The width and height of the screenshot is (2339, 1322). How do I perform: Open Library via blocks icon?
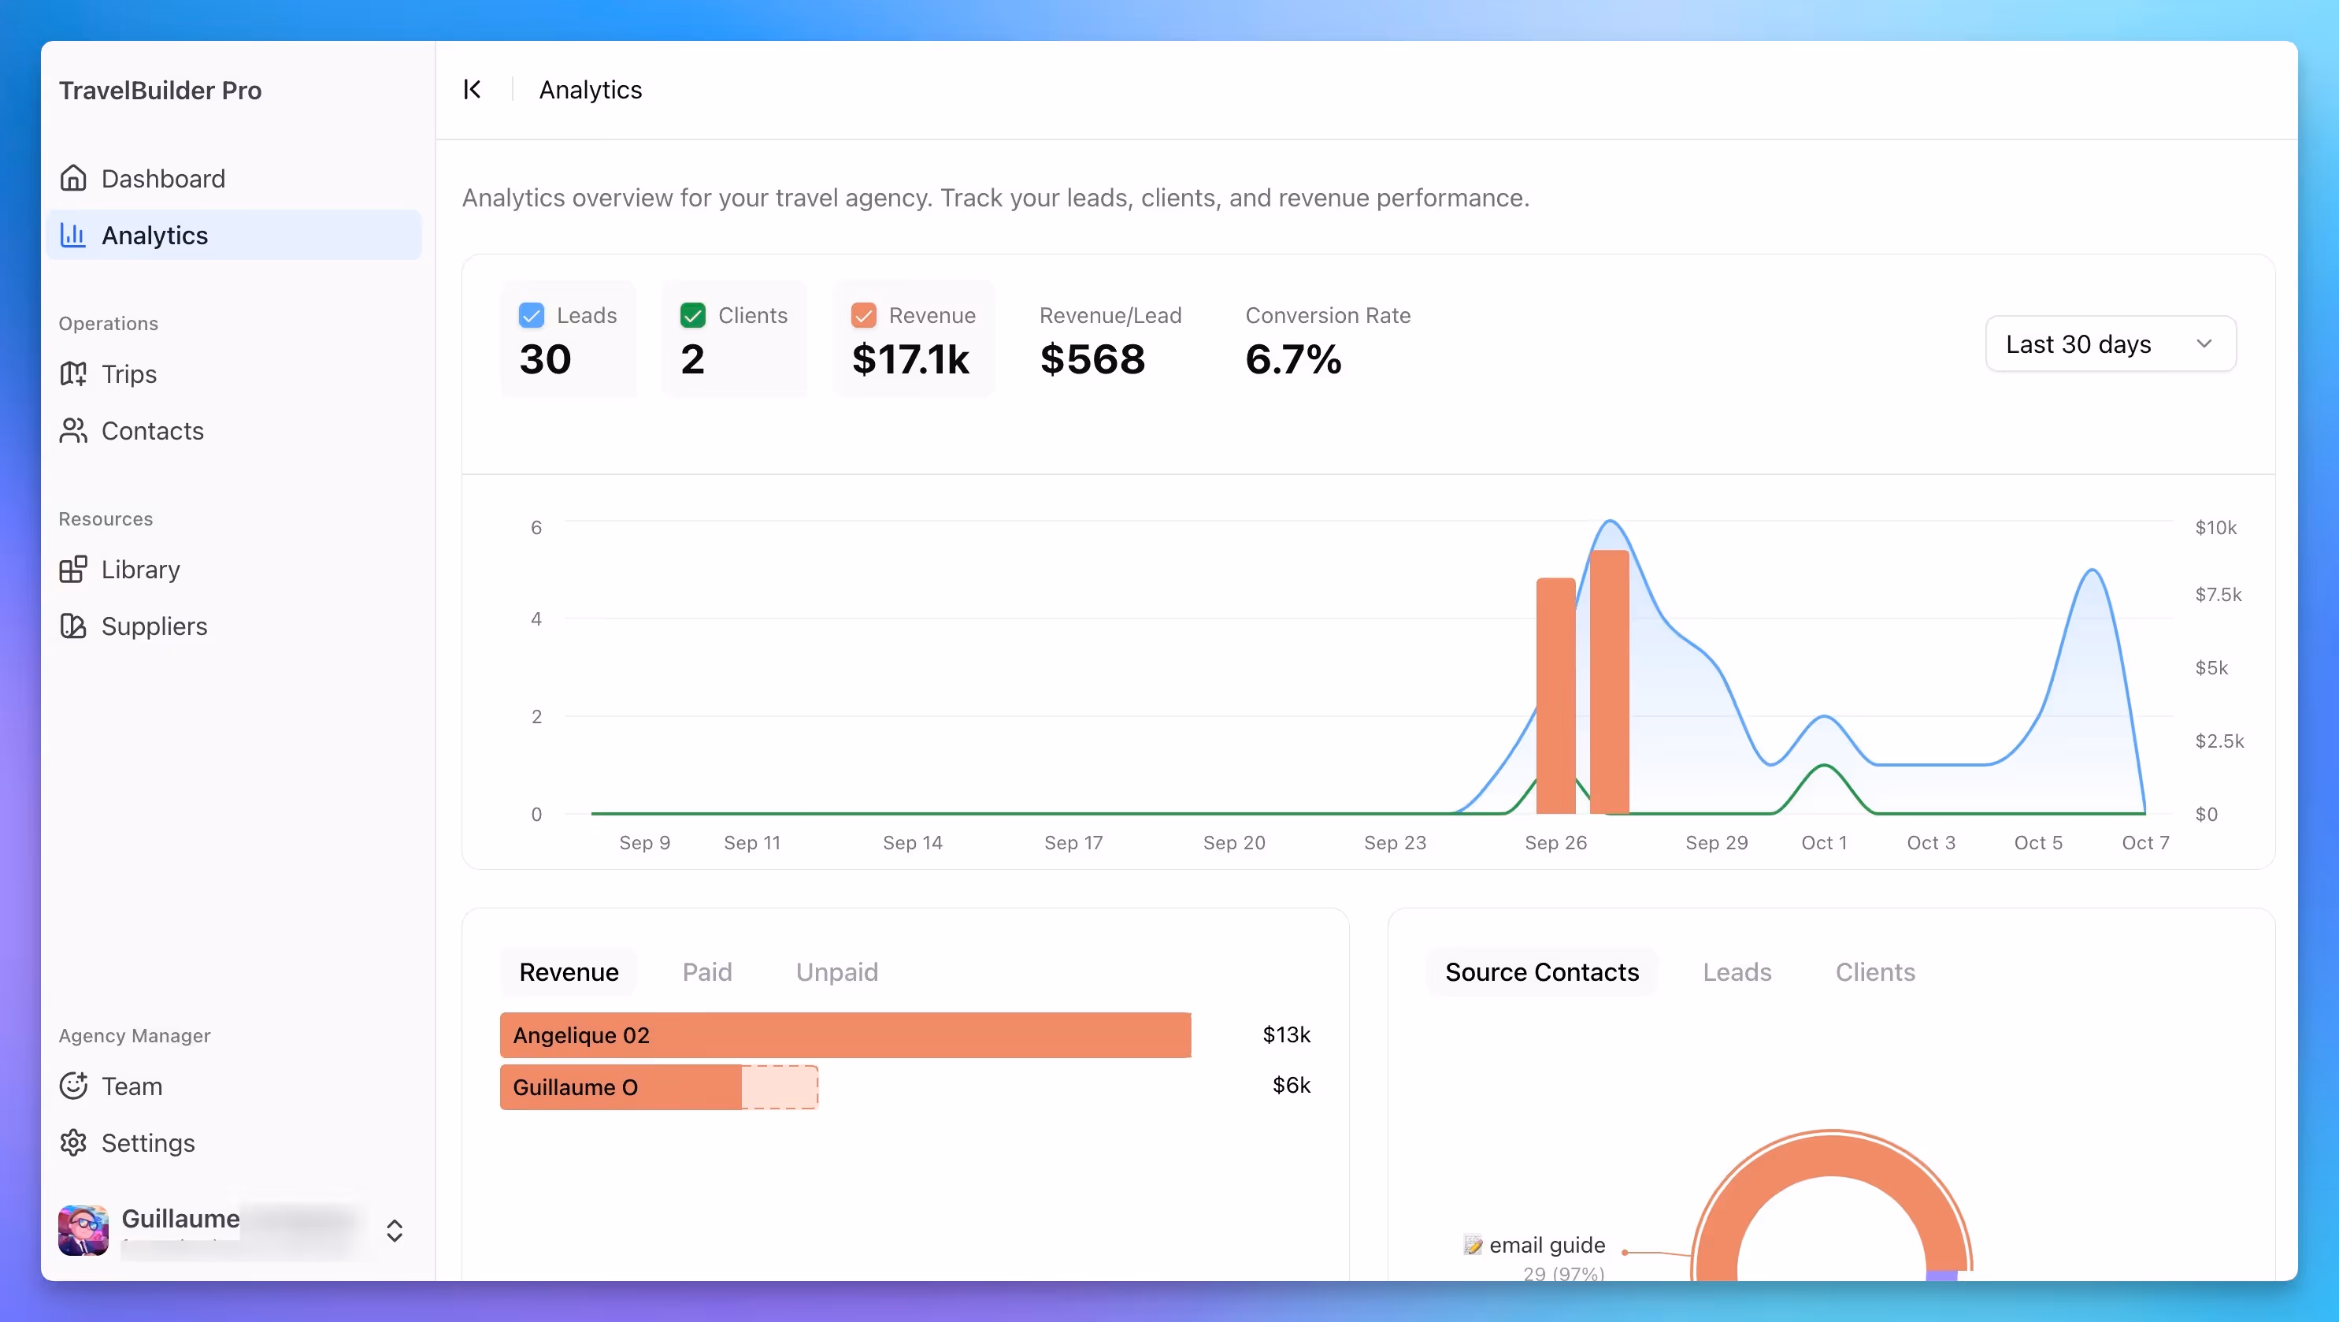coord(72,570)
